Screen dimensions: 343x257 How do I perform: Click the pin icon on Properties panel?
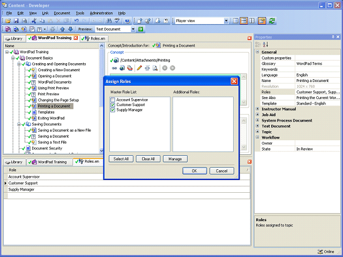[333, 37]
